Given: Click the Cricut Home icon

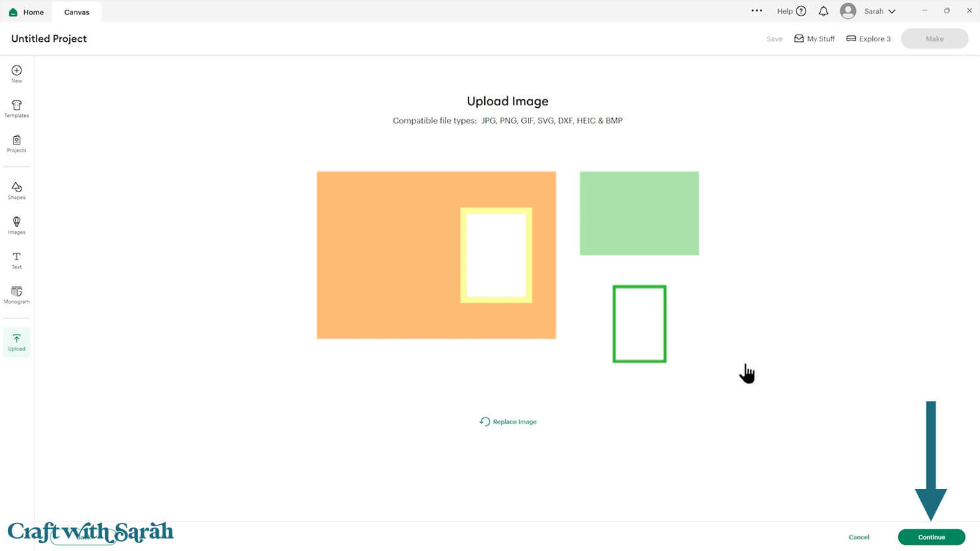Looking at the screenshot, I should click(x=13, y=12).
